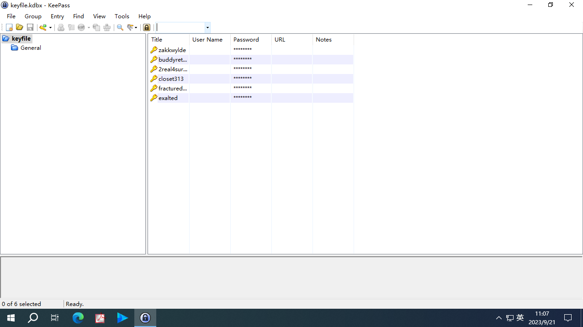
Task: Expand the Show Entries dropdown arrow
Action: tap(136, 27)
